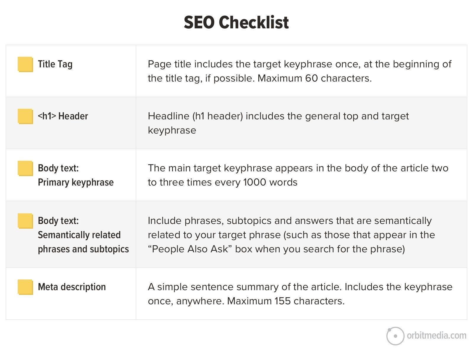
Task: Click the Orbit Media circular logo icon
Action: click(395, 336)
